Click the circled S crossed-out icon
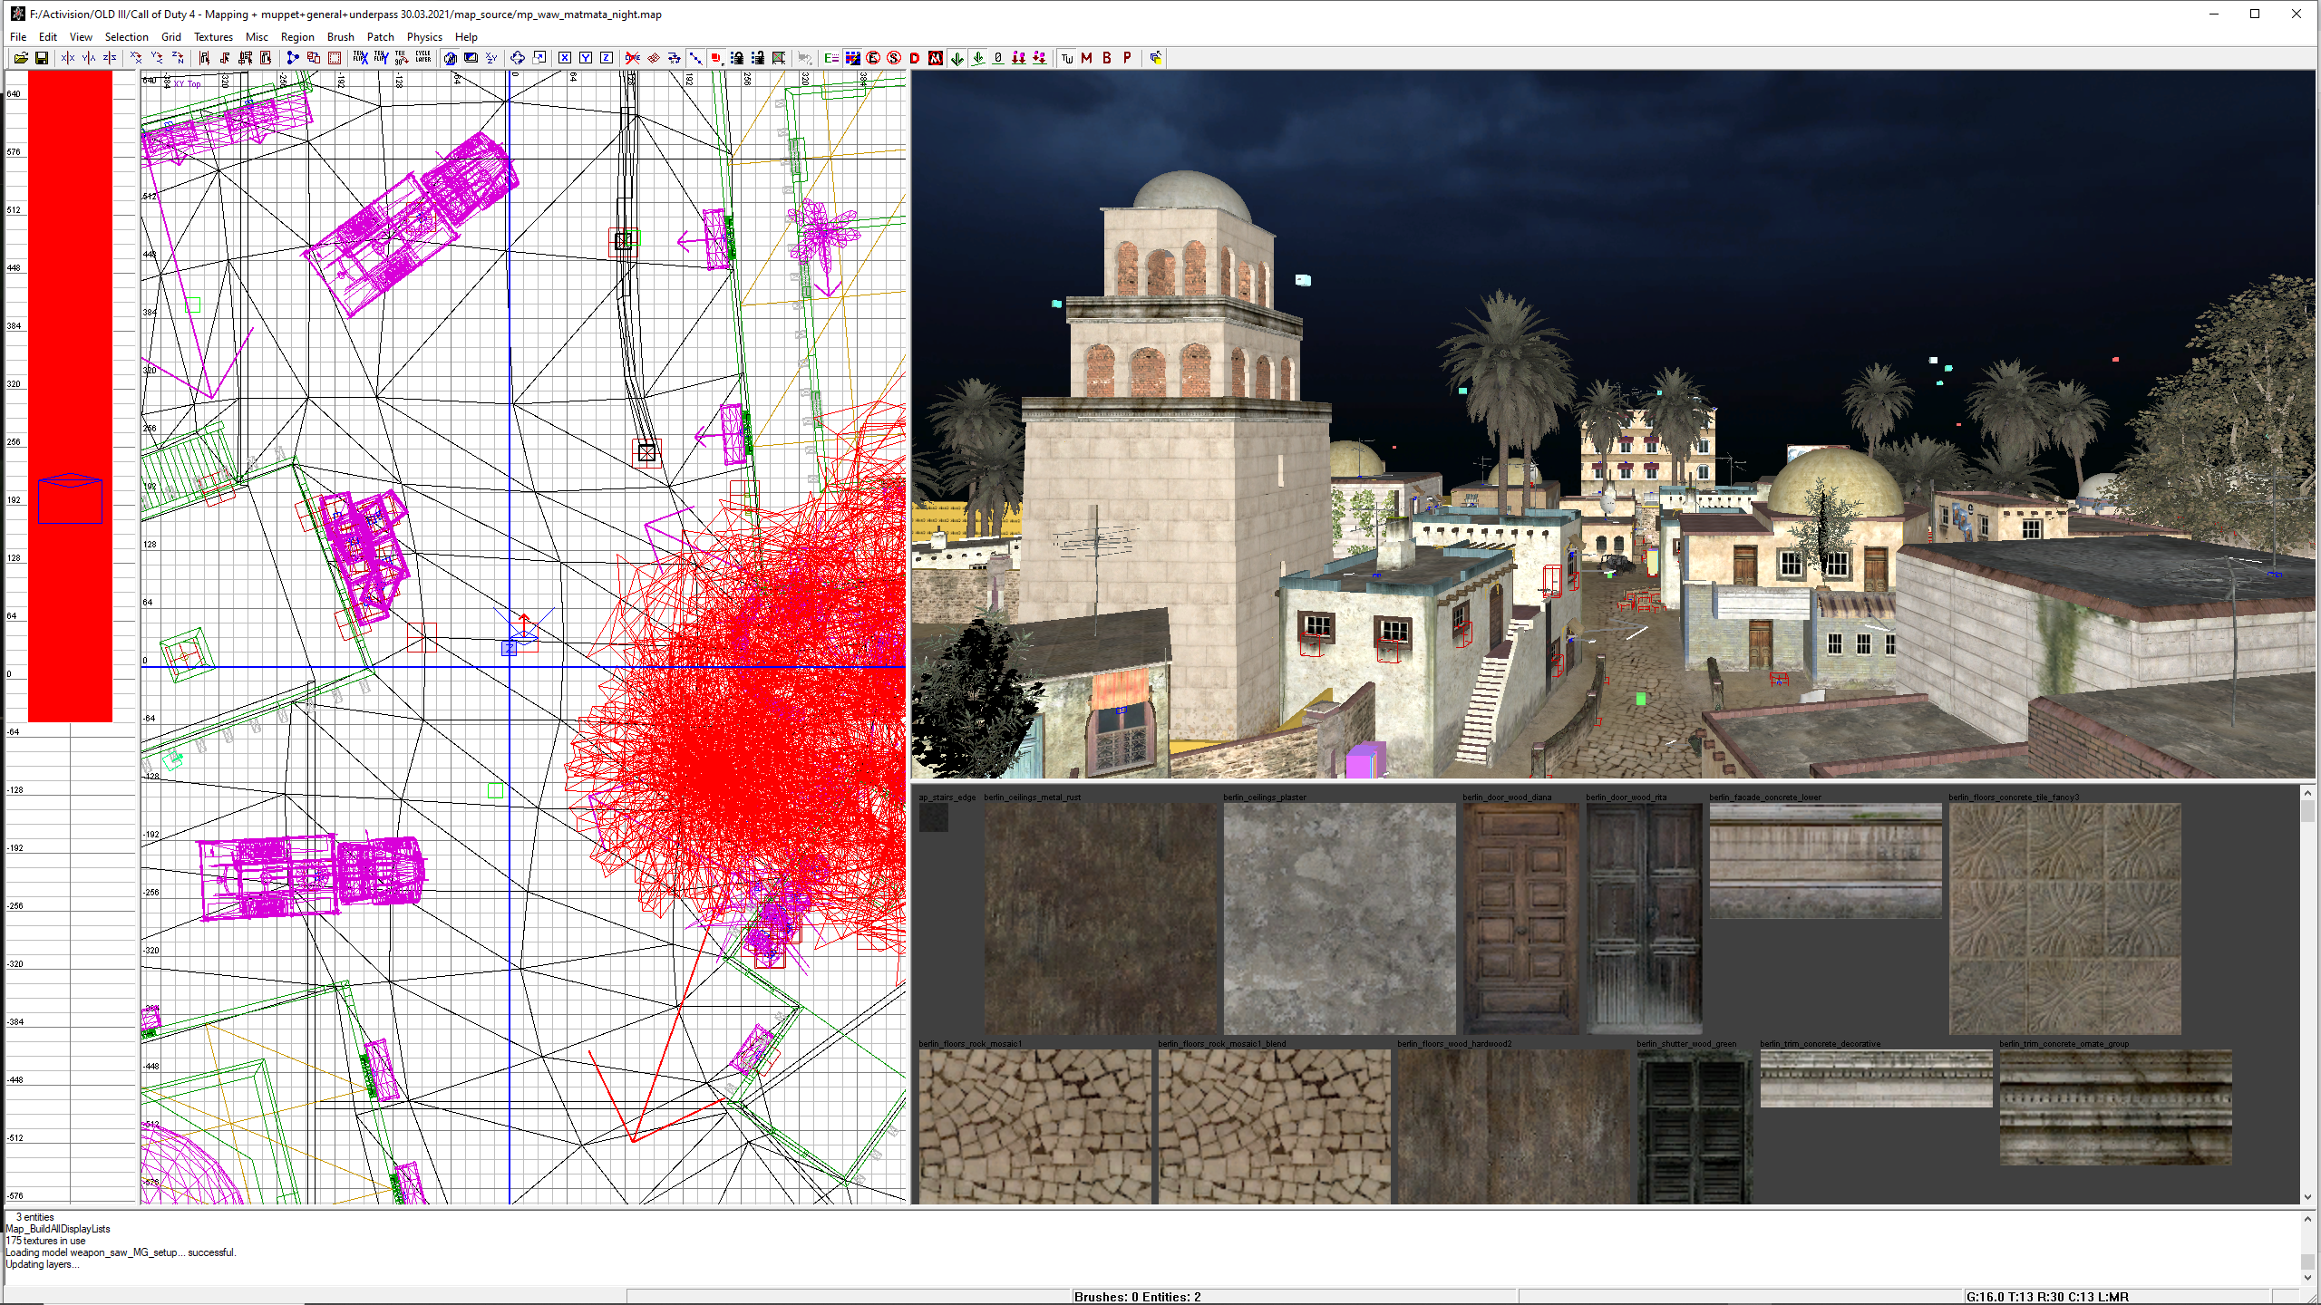The image size is (2321, 1305). click(x=894, y=58)
